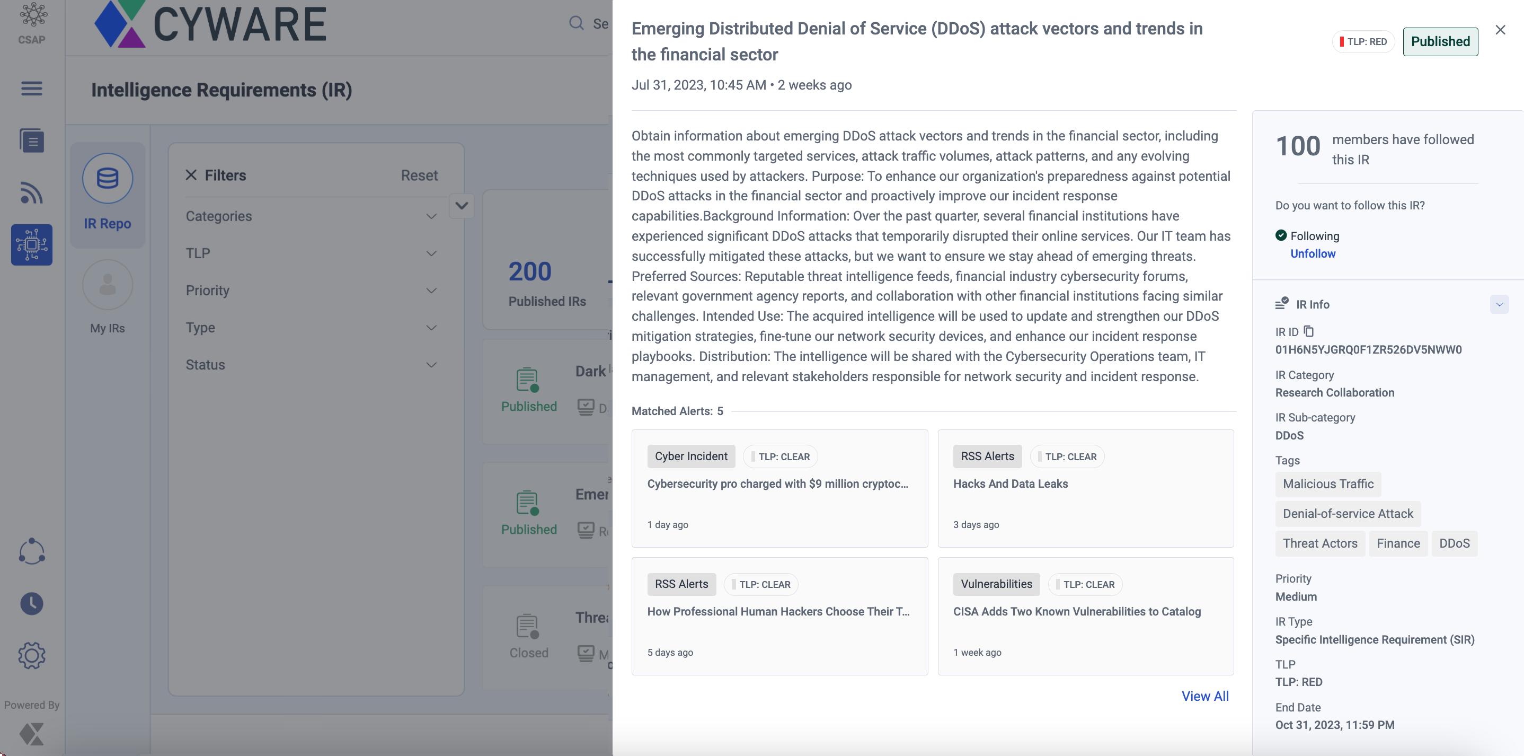Close the Filters panel with X icon

point(191,175)
